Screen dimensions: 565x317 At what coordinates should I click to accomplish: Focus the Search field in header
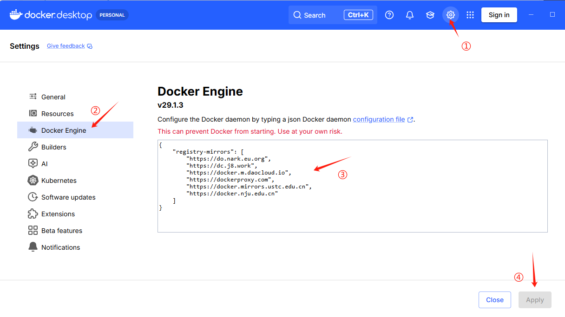(333, 15)
